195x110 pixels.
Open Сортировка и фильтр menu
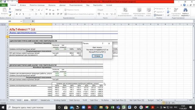click(176, 12)
